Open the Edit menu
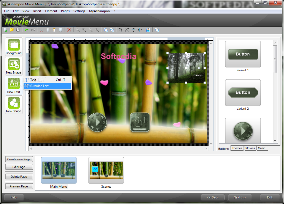The height and width of the screenshot is (204, 284). click(16, 11)
